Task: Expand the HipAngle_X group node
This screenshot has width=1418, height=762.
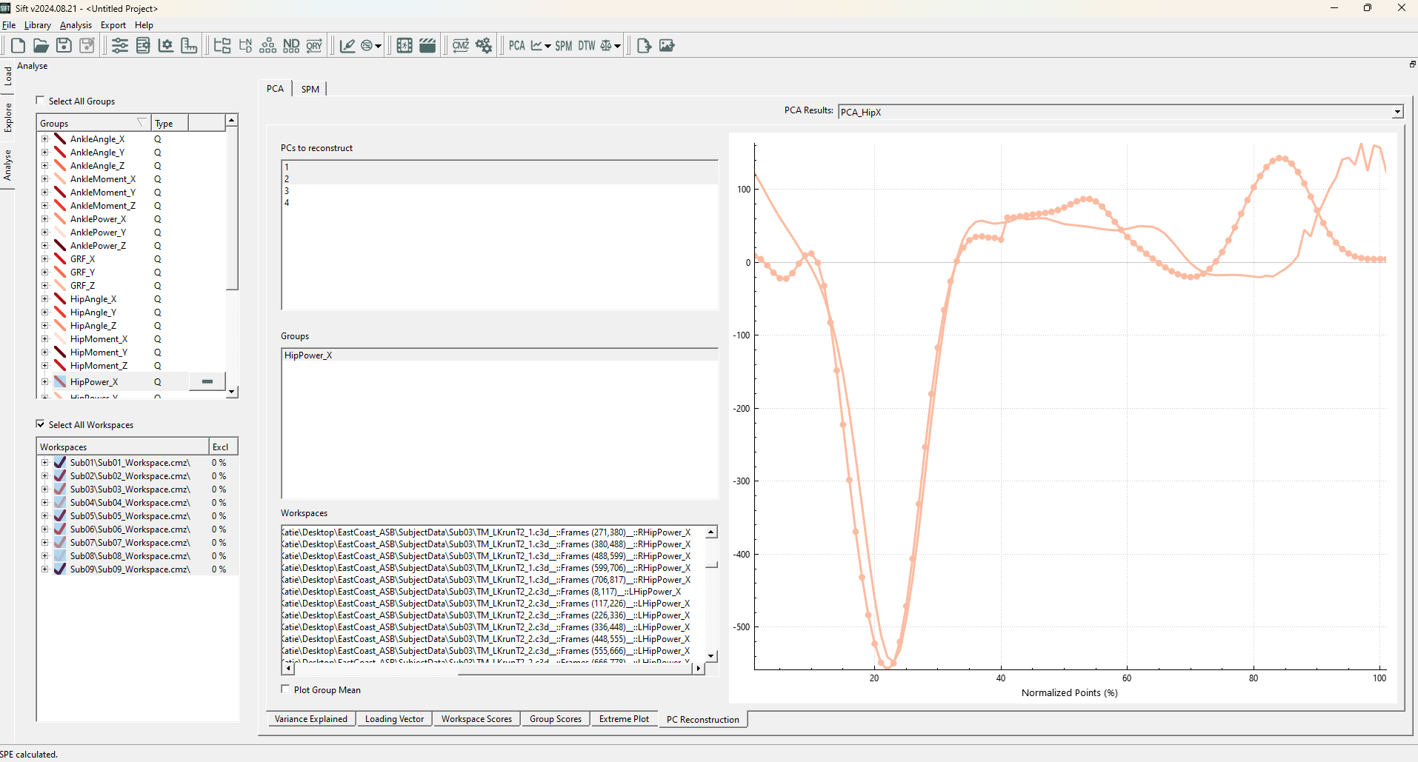Action: coord(44,298)
